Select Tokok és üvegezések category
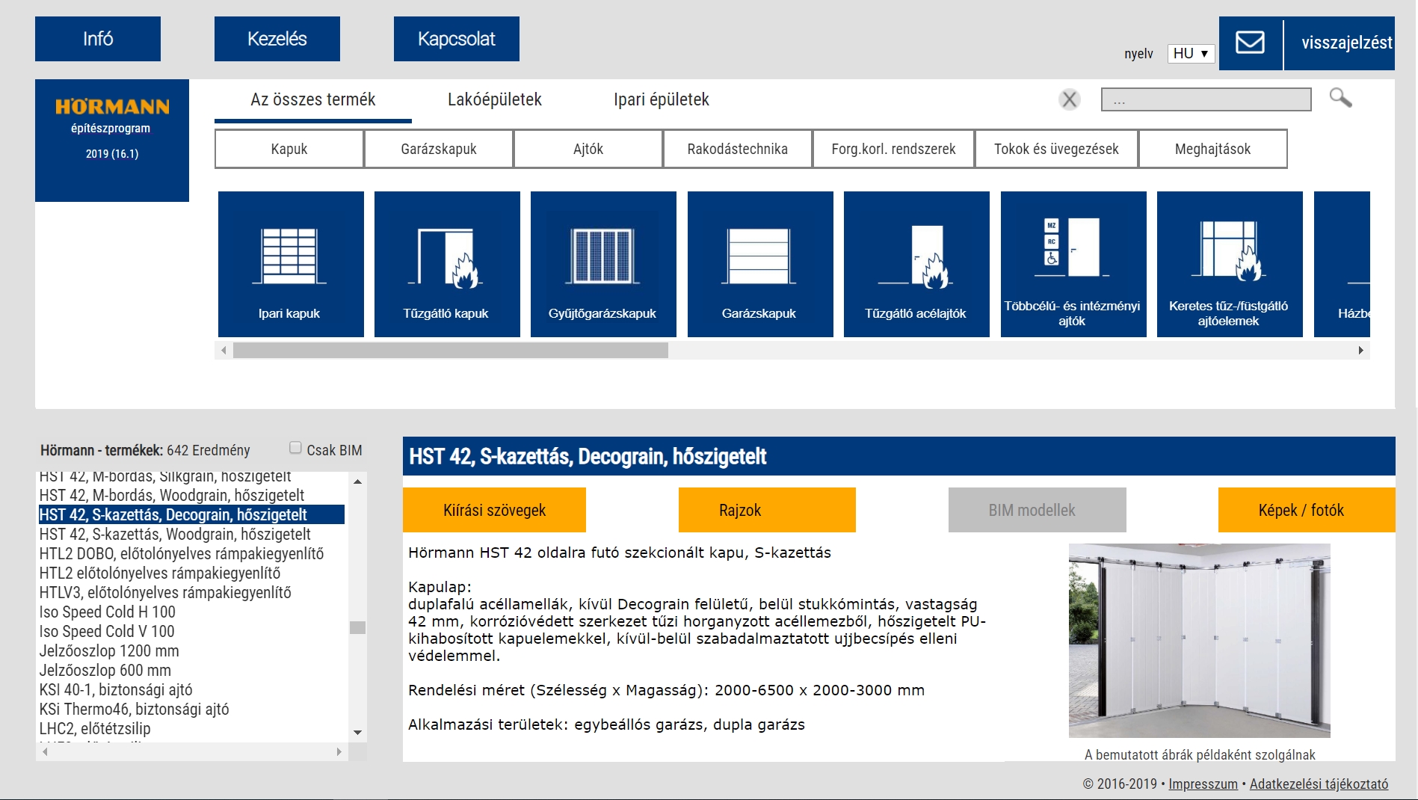 click(1056, 149)
